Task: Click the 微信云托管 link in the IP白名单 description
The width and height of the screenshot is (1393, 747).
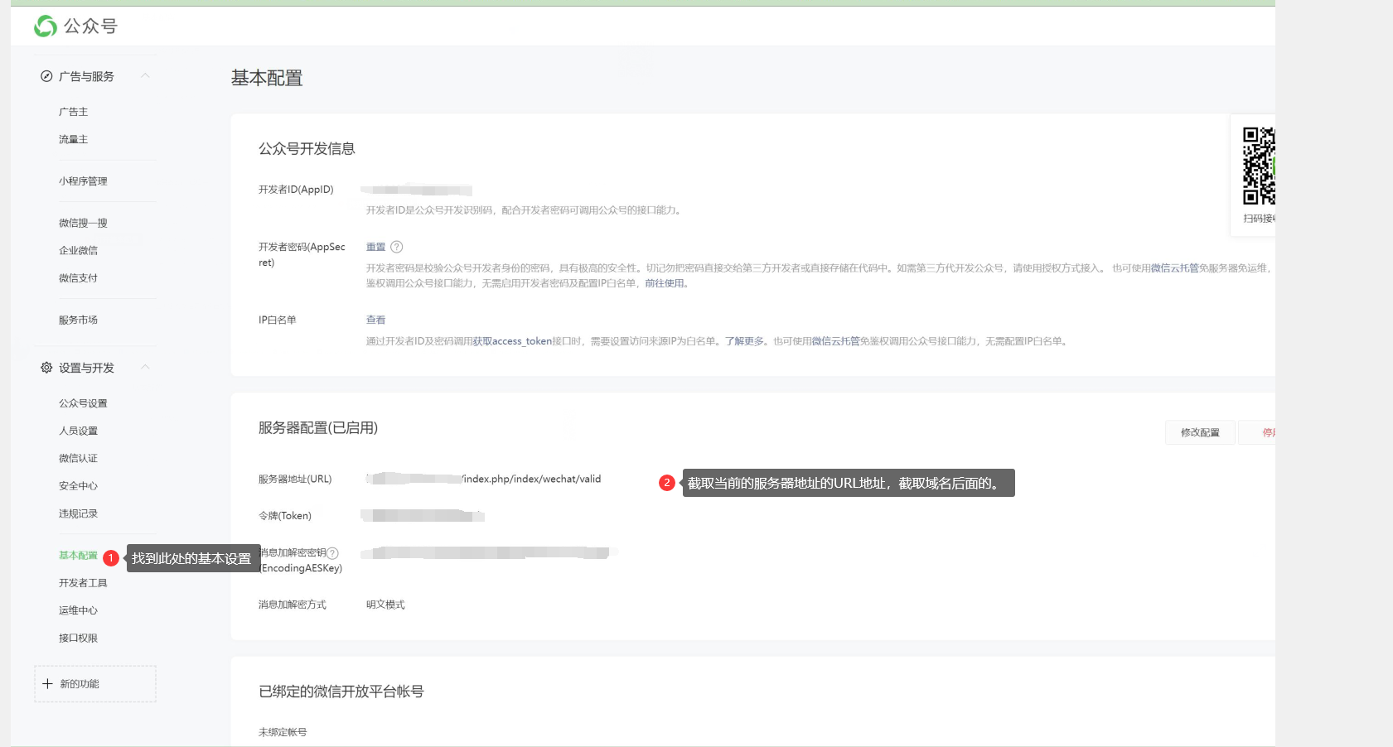Action: coord(835,341)
